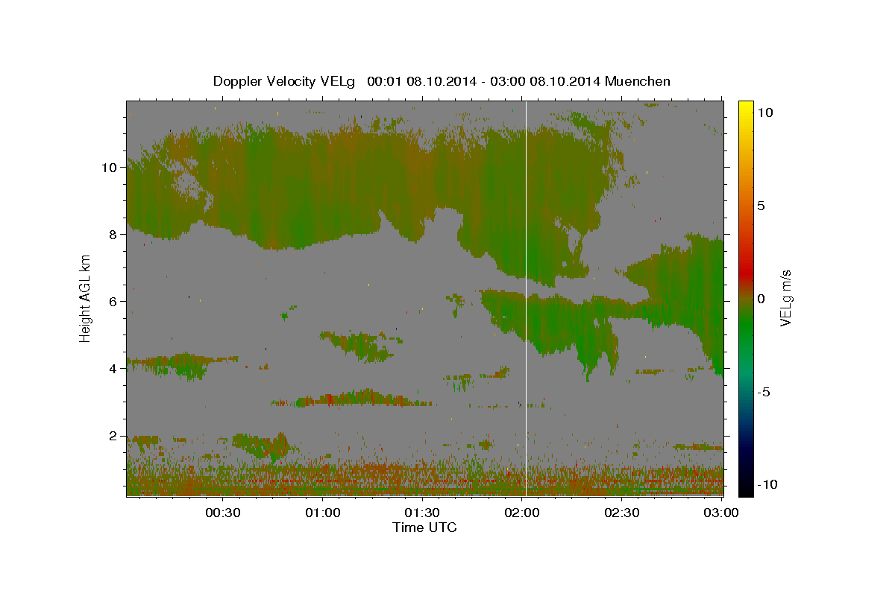Click the 'VELg m/s' colorbar title
The height and width of the screenshot is (596, 895).
785,298
